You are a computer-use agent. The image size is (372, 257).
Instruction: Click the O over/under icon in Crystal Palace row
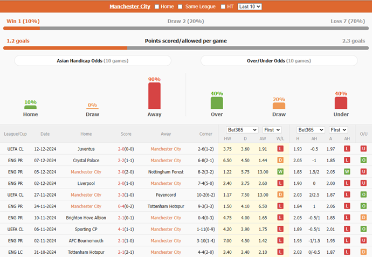(x=363, y=160)
